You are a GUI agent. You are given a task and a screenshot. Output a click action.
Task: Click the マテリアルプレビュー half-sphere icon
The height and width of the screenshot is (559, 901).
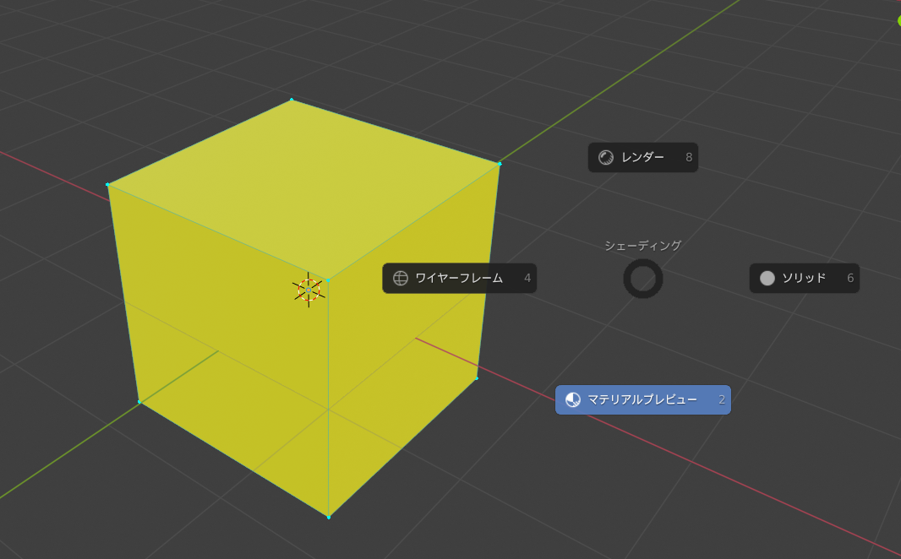[573, 400]
